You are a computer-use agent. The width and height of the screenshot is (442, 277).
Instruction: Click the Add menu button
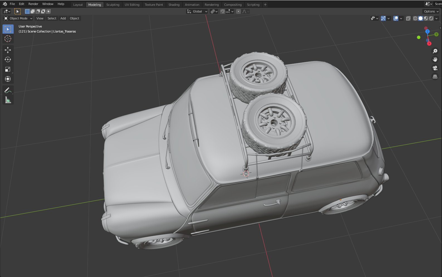[x=63, y=18]
